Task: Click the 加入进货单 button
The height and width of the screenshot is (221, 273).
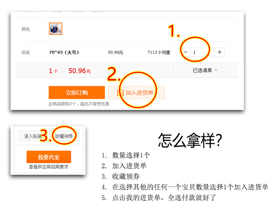Action: (x=136, y=92)
